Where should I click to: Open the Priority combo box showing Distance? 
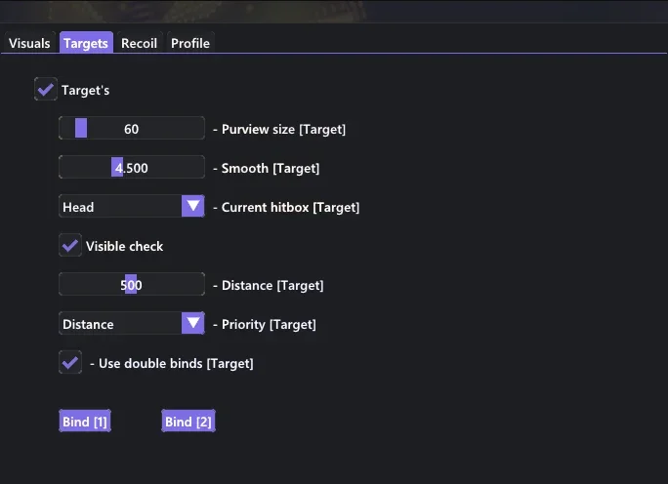tap(132, 323)
